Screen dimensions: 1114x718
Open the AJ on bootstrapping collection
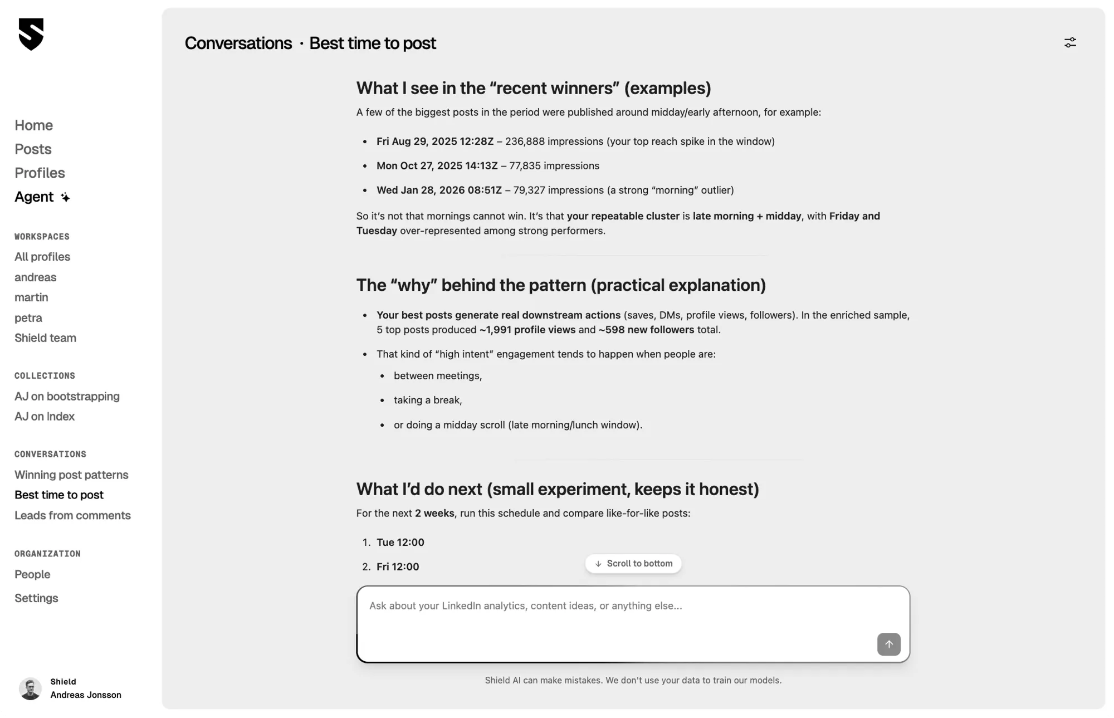[x=67, y=396]
